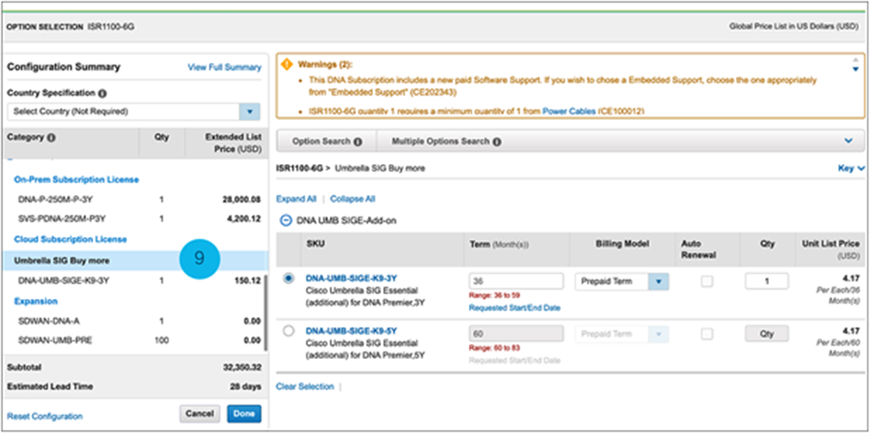Click the Subtotal value 32,350.32
Screen dimensions: 870x433
click(x=242, y=367)
